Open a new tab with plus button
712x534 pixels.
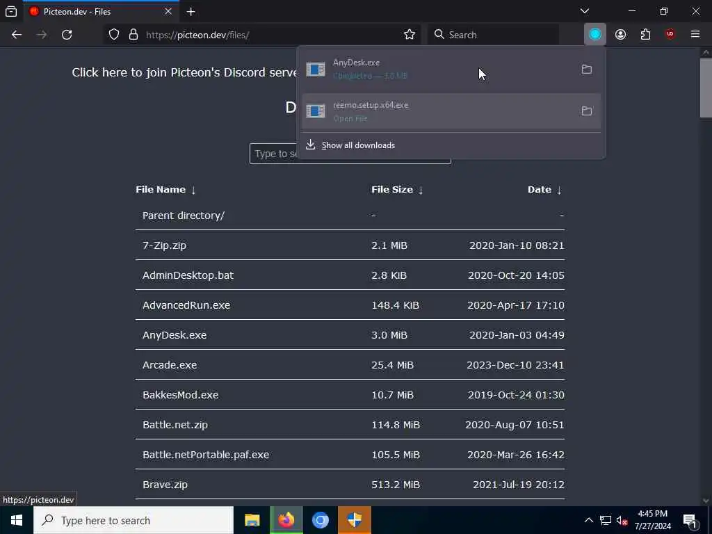tap(191, 12)
